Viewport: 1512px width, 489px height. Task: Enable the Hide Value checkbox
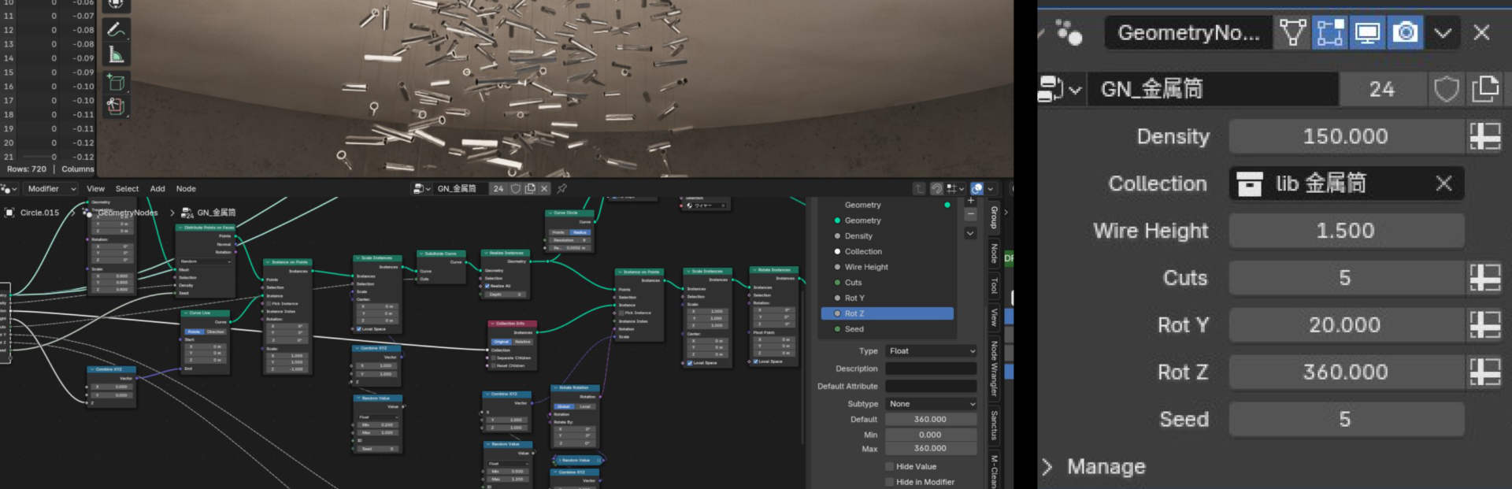(x=890, y=467)
